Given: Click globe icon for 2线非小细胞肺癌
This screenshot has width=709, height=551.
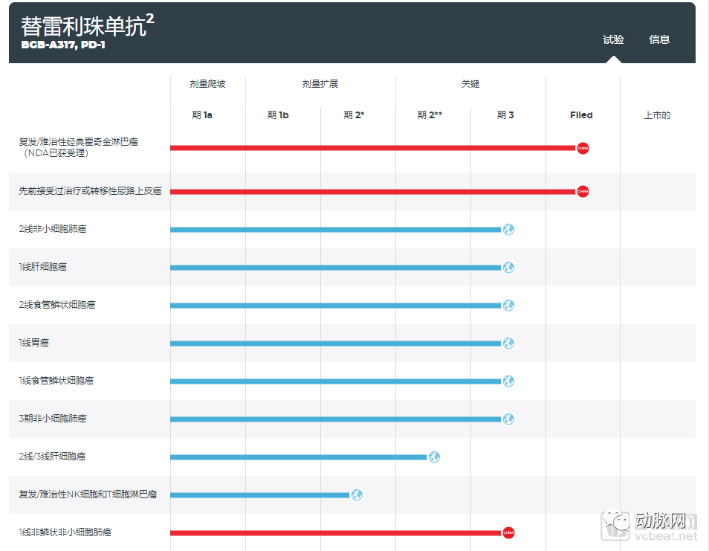Looking at the screenshot, I should (x=508, y=229).
